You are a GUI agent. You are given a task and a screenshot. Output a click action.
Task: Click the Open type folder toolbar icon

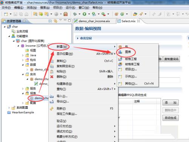135,14
